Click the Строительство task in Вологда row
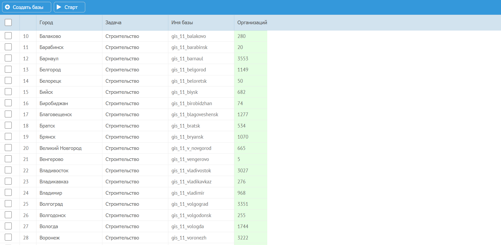Viewport: 501px width, 245px height. [x=122, y=227]
